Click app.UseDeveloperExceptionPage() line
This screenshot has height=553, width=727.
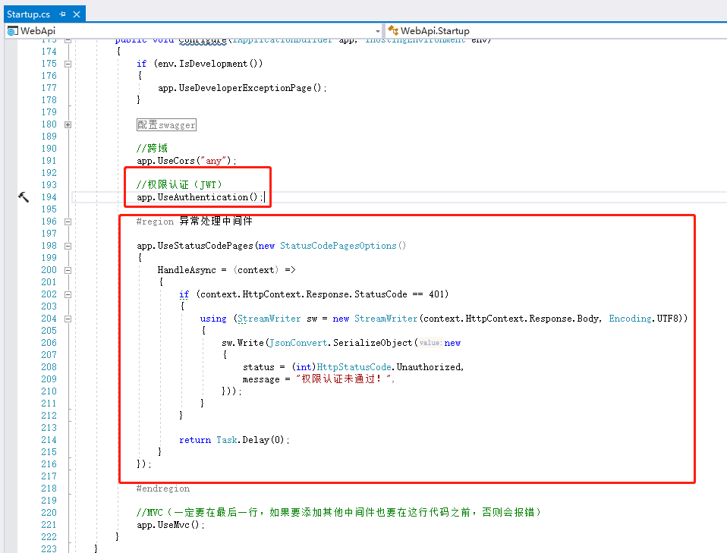click(242, 88)
